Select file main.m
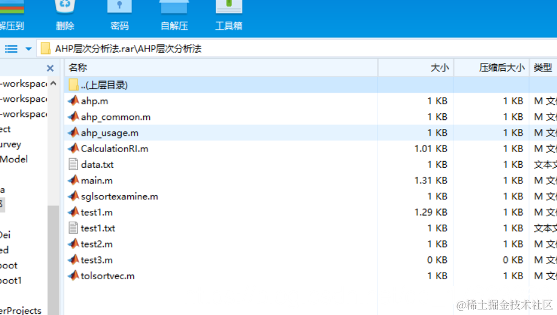 coord(96,181)
